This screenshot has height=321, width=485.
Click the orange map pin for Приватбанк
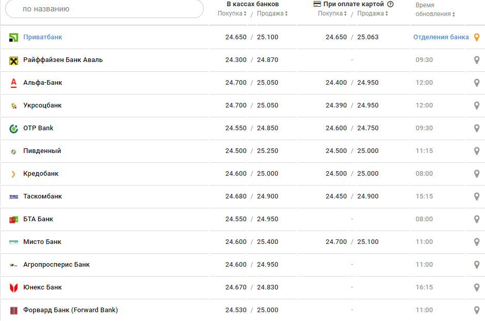click(477, 37)
